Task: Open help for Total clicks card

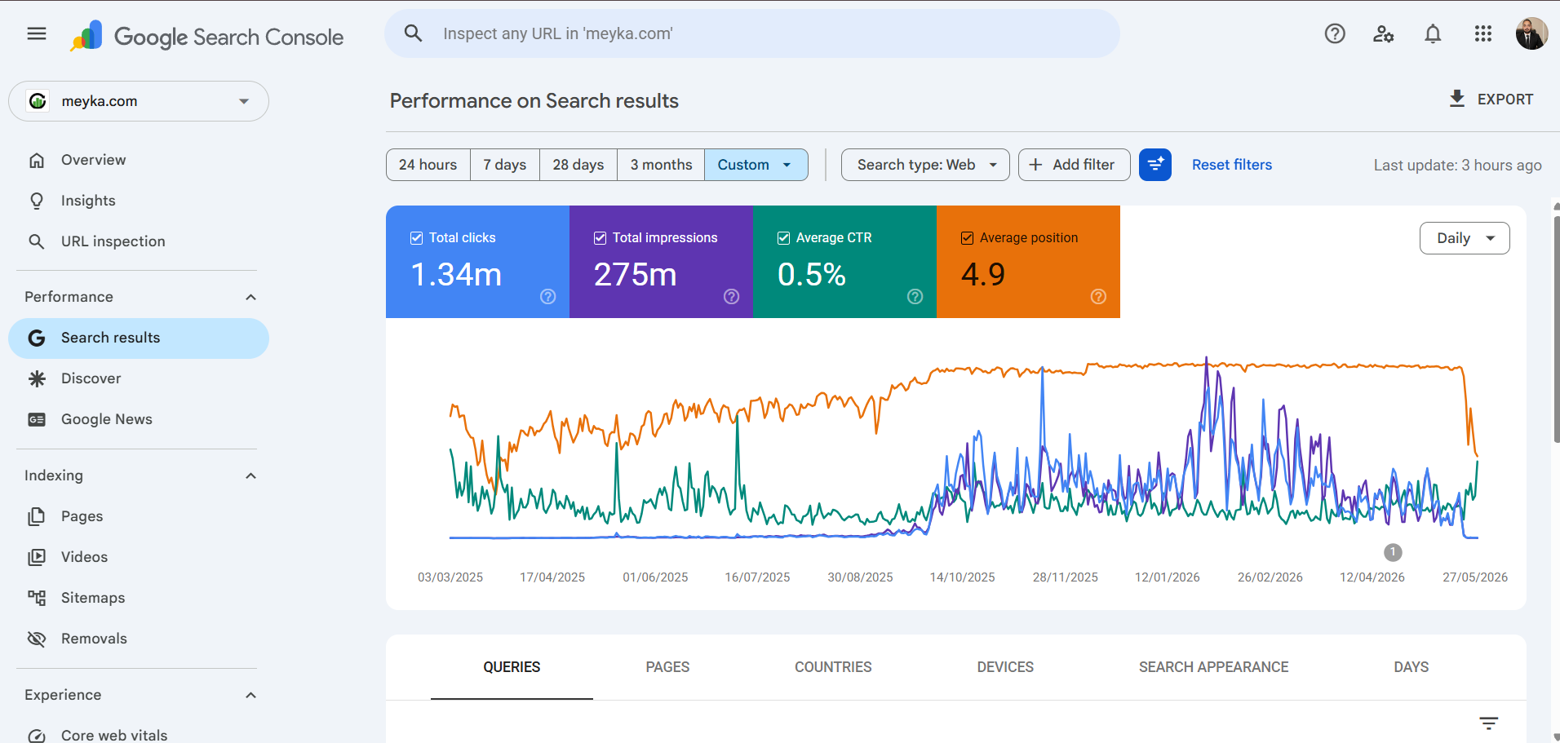Action: [x=548, y=297]
